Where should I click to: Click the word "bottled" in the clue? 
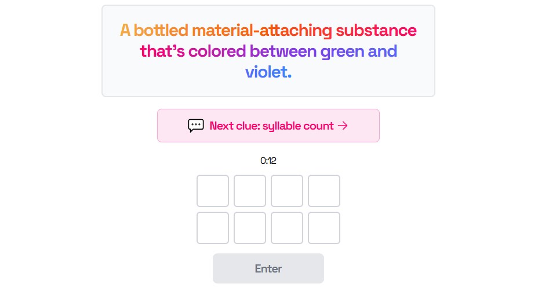(x=161, y=30)
